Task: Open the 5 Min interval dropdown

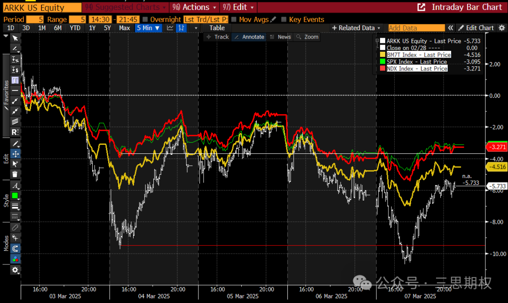Action: pyautogui.click(x=148, y=28)
